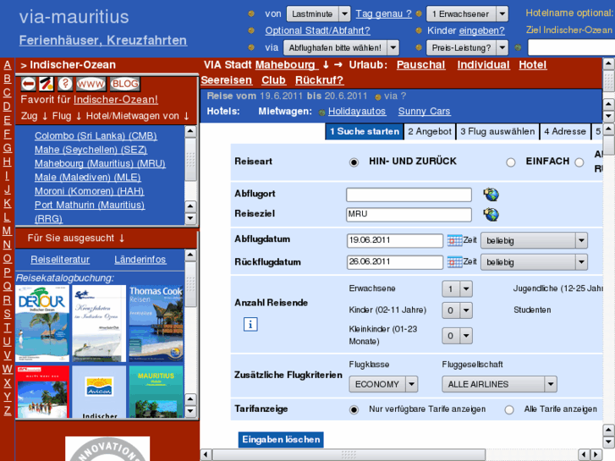Open the Kleinkinder count dropdown
The height and width of the screenshot is (461, 615).
(x=457, y=336)
